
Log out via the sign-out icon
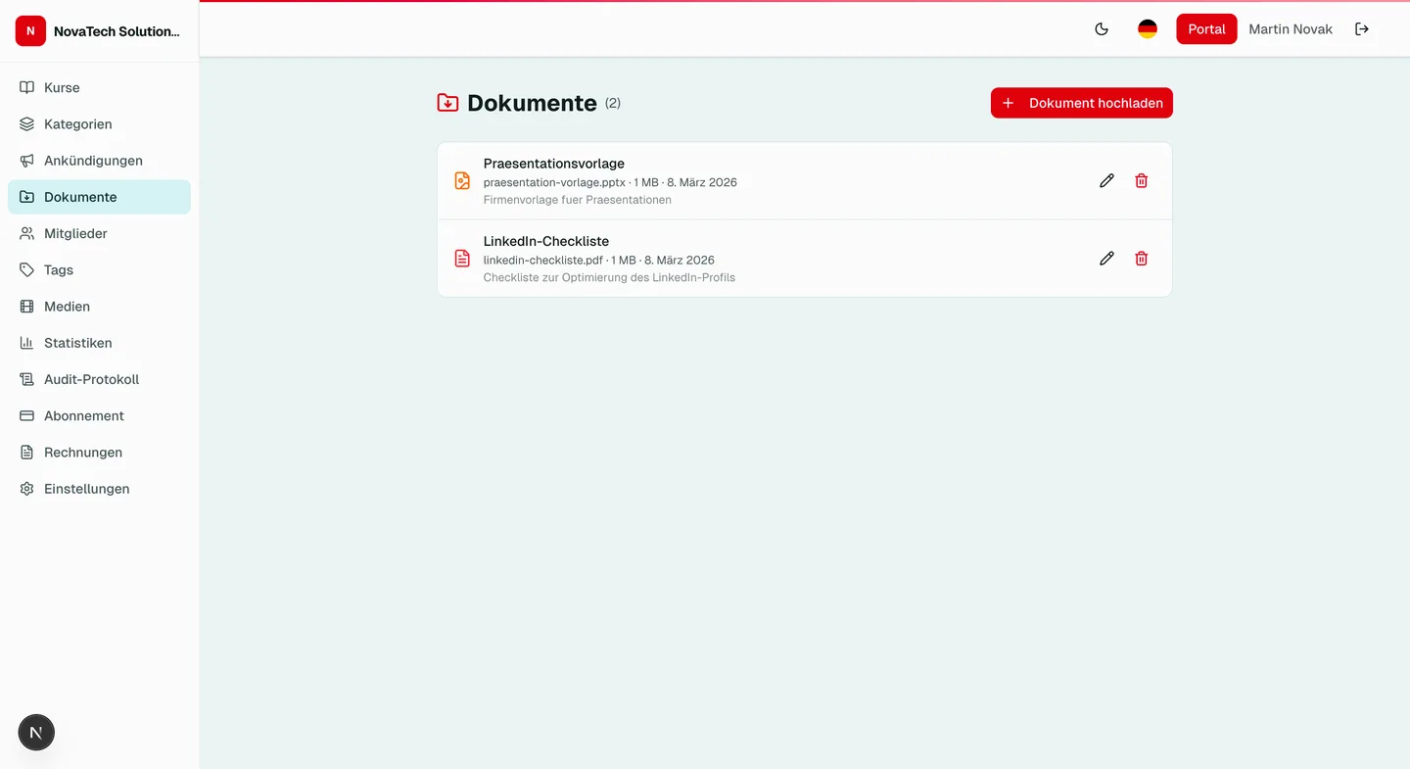[1362, 28]
